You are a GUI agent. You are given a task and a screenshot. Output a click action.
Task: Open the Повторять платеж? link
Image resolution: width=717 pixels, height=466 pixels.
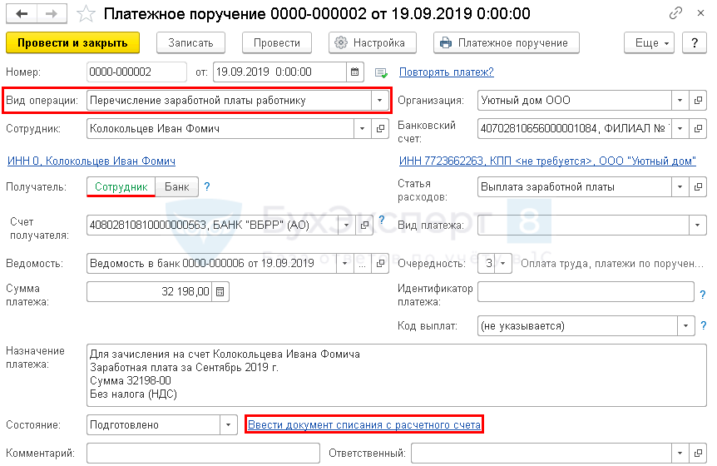pyautogui.click(x=447, y=72)
